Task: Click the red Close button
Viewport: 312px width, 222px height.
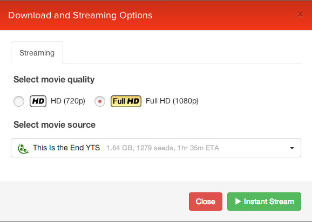Action: click(x=206, y=202)
